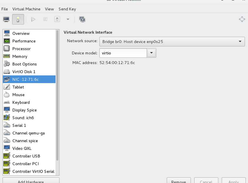Open the File menu
This screenshot has height=183, width=248.
pos(5,9)
